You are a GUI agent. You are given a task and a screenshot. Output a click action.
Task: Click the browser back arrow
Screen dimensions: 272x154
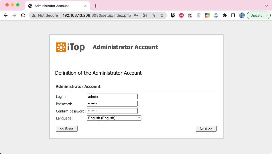6,15
